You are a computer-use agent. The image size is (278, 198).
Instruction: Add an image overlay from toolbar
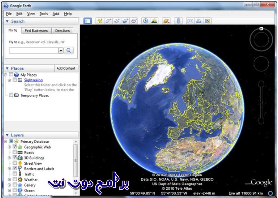point(125,21)
